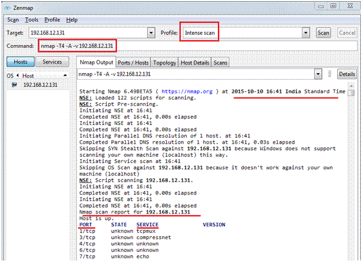Open the Tools menu

coord(31,20)
